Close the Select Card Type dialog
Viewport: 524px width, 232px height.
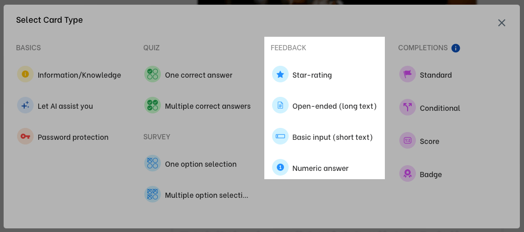(x=501, y=23)
